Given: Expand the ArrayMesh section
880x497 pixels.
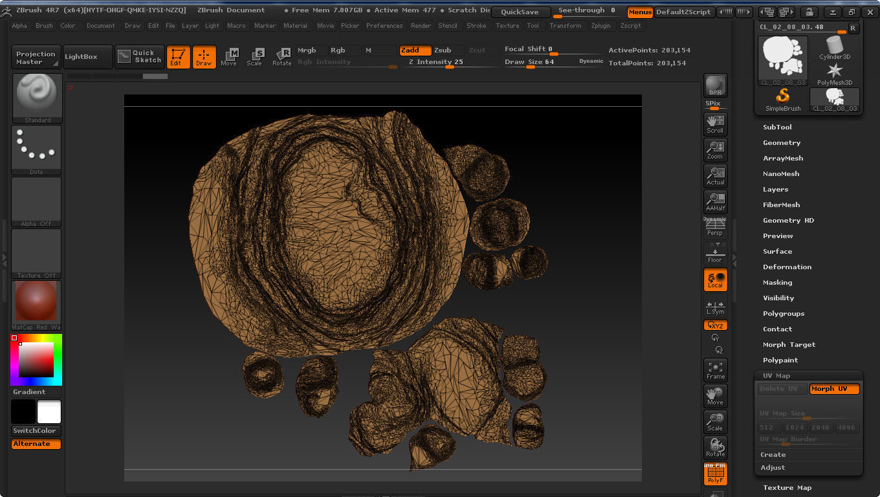Looking at the screenshot, I should [783, 159].
